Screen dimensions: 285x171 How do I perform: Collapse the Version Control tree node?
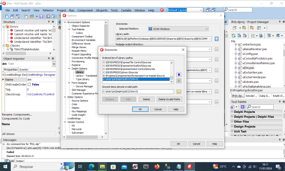[x=65, y=122]
